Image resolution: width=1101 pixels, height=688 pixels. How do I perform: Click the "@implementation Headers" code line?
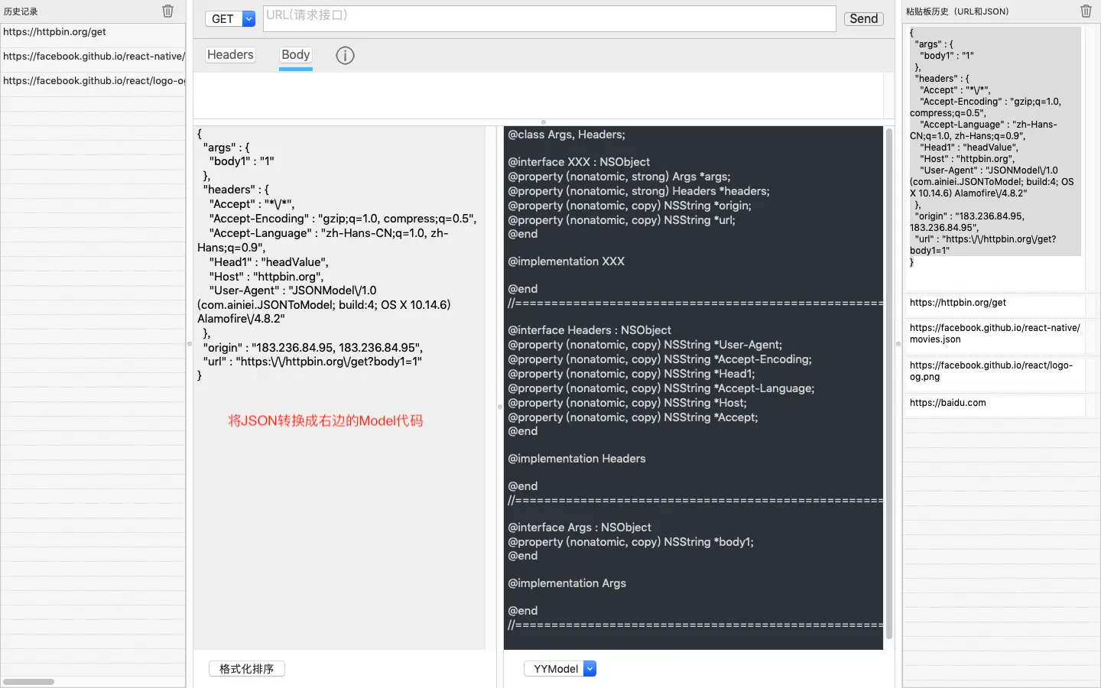click(x=576, y=459)
